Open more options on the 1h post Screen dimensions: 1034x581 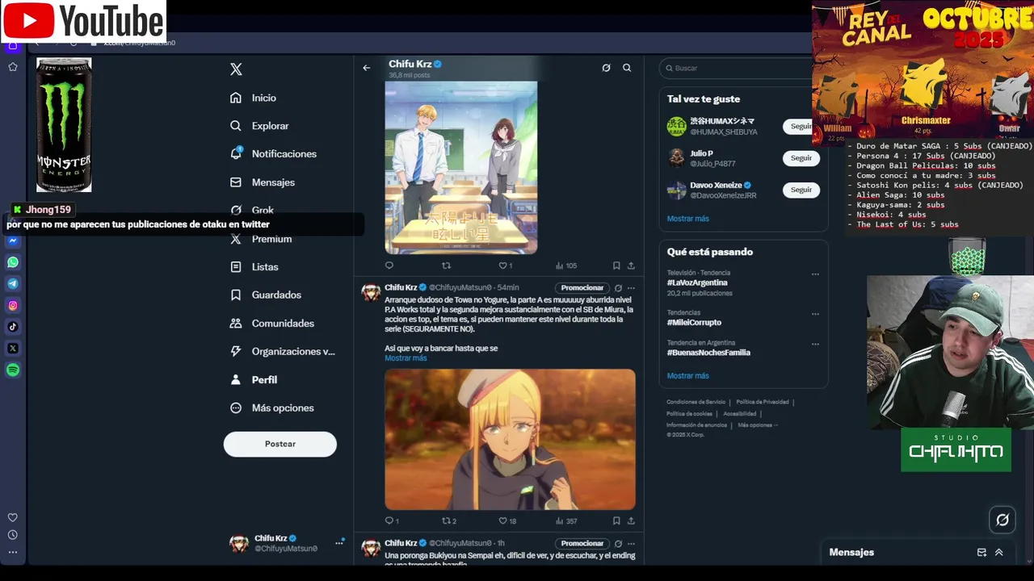click(631, 544)
